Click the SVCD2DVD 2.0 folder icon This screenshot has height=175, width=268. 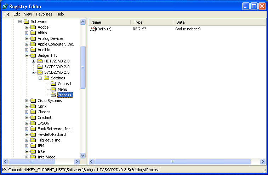click(x=40, y=67)
